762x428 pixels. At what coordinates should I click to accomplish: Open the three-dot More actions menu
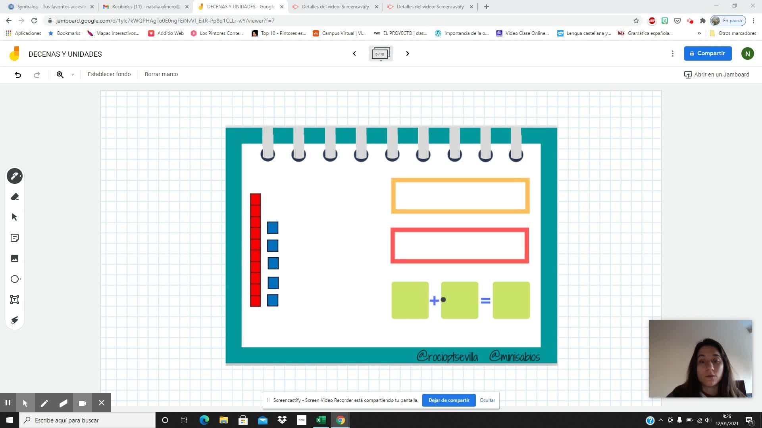(672, 53)
